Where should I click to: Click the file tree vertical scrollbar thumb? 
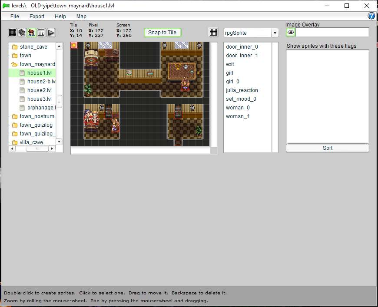coord(60,101)
